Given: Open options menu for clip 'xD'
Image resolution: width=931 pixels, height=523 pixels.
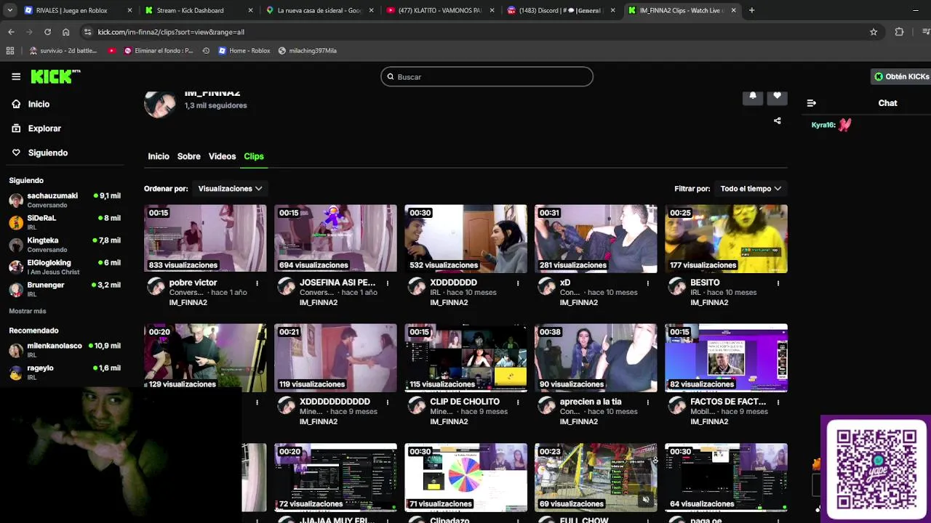Looking at the screenshot, I should click(x=648, y=283).
